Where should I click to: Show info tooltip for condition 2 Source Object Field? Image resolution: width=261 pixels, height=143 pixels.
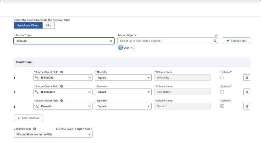coord(62,86)
